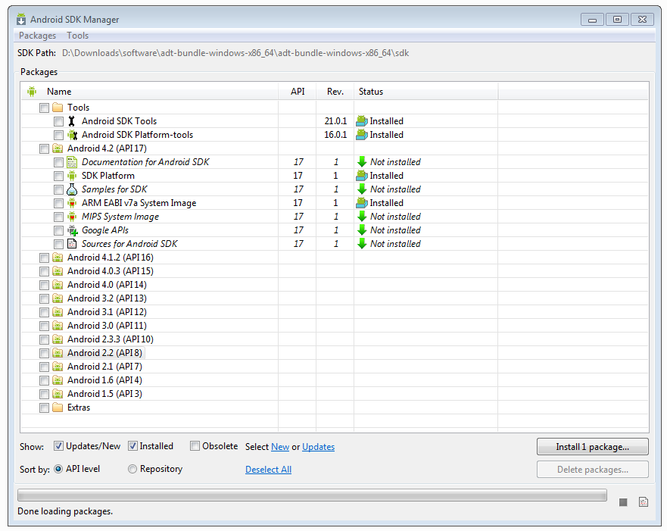Image resolution: width=667 pixels, height=531 pixels.
Task: Click the stop square icon beside progress bar
Action: [x=623, y=502]
